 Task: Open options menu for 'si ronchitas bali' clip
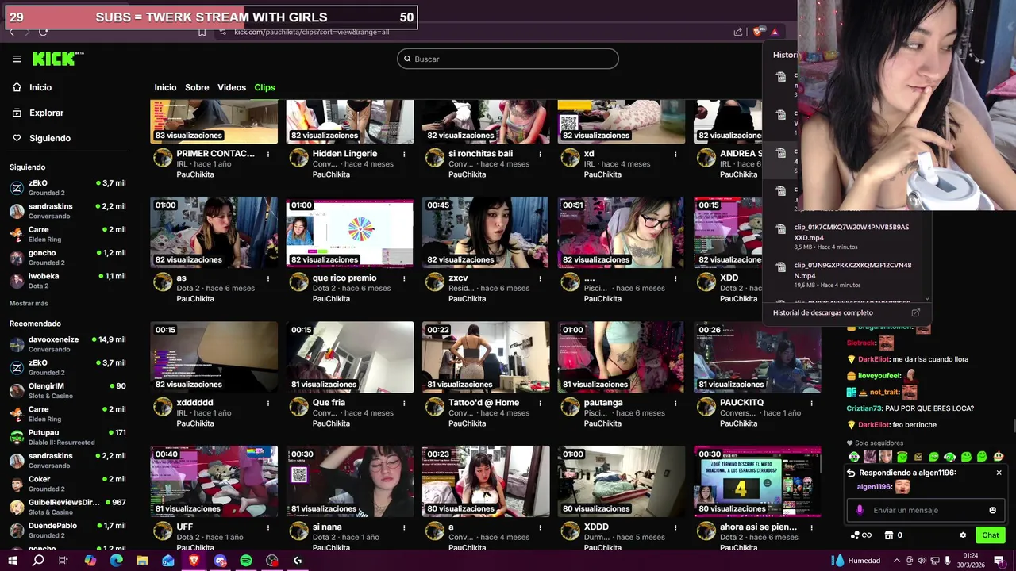(x=540, y=154)
